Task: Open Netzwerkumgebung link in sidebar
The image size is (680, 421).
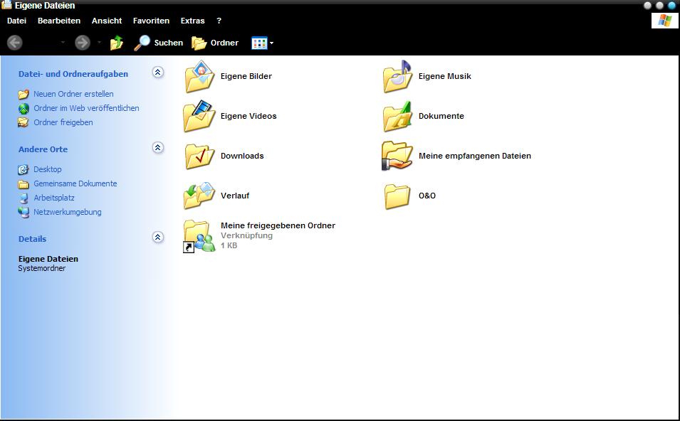Action: (x=68, y=212)
